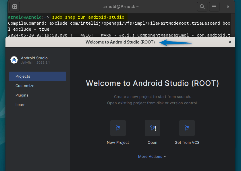241x171 pixels.
Task: Click the Welcome dialog title bar text
Action: point(120,42)
